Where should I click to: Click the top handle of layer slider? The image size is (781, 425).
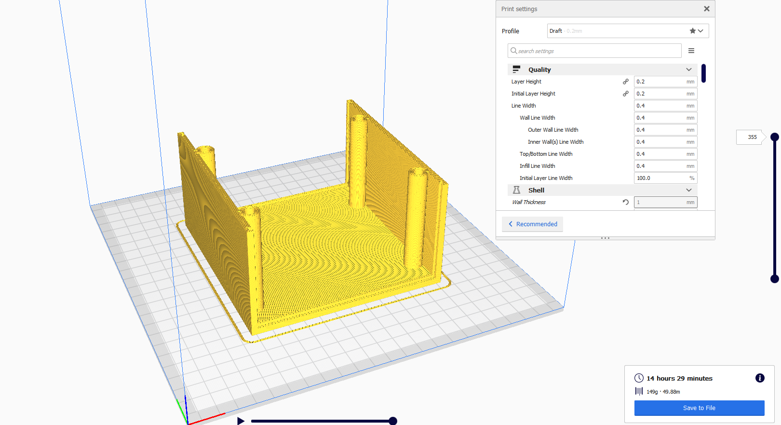[x=774, y=137]
